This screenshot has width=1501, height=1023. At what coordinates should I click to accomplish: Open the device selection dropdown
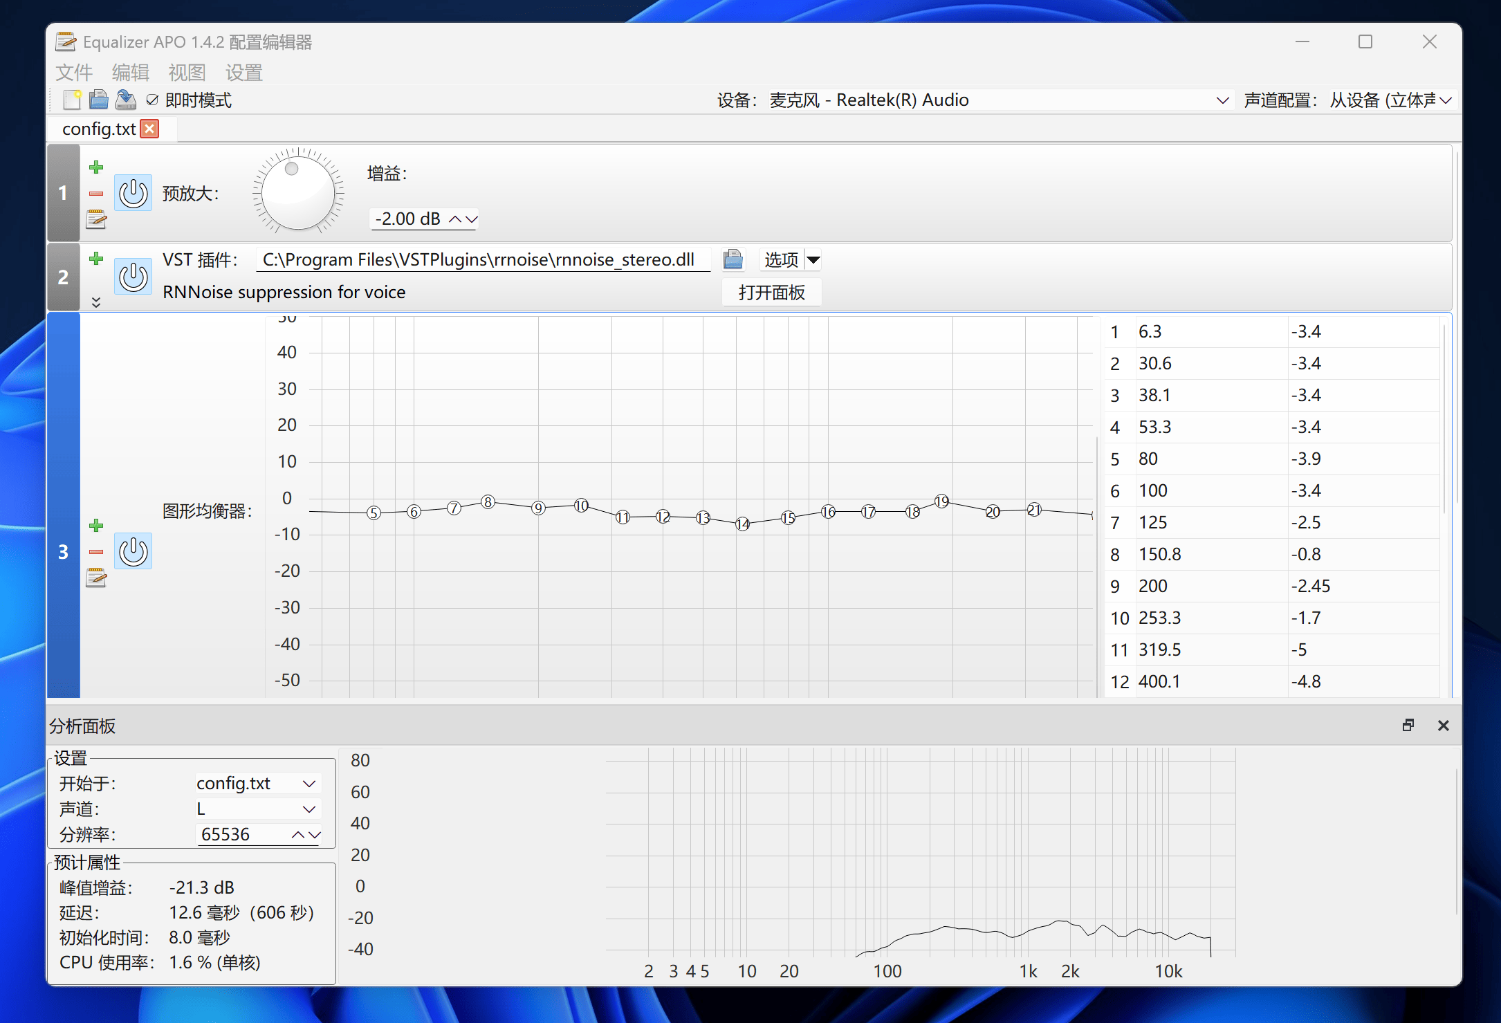(x=1222, y=100)
